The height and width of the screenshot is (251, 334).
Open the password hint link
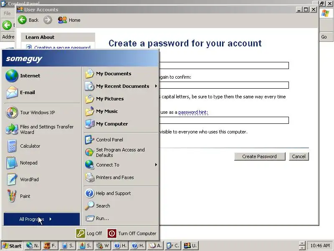click(x=193, y=112)
